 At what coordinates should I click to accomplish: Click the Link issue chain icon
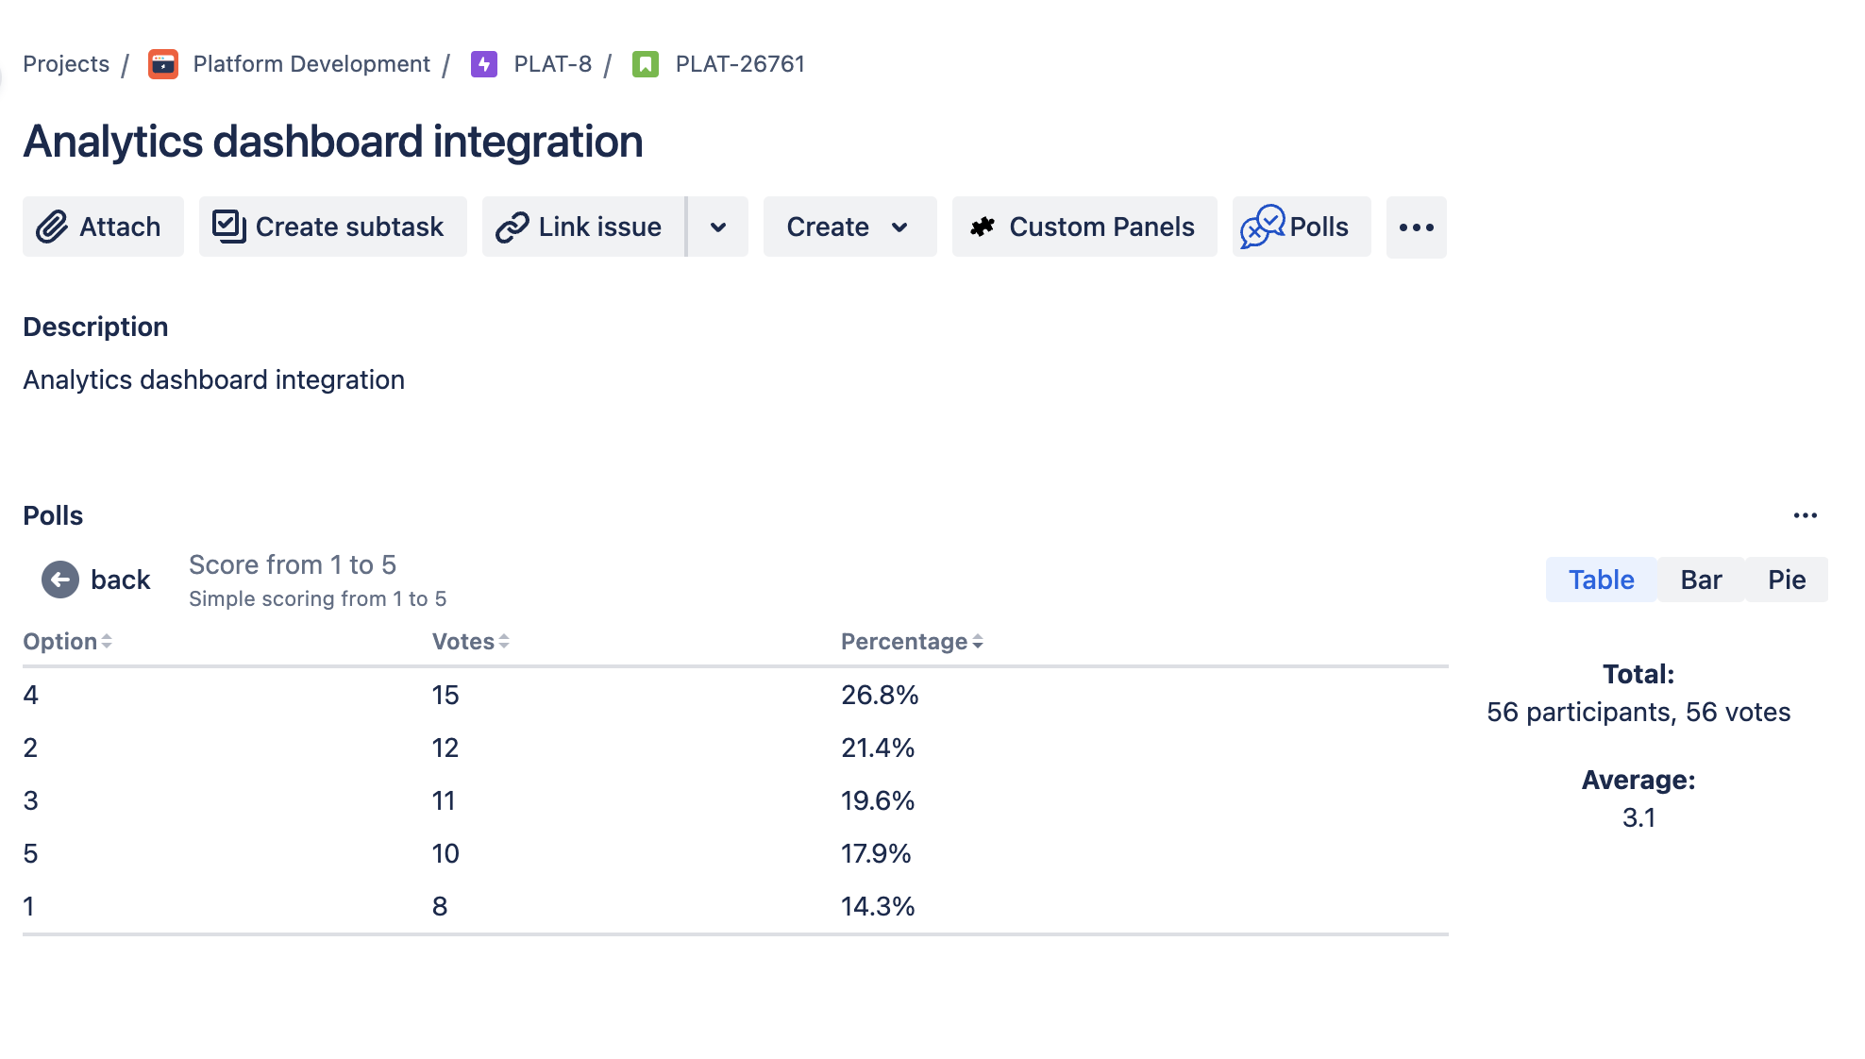[512, 227]
